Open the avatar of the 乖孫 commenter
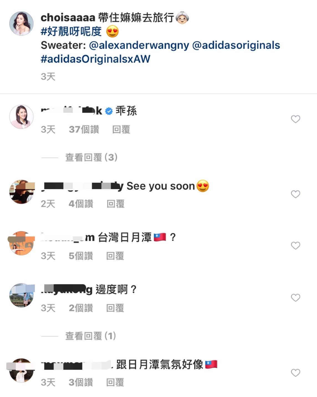This screenshot has width=317, height=397. tap(21, 117)
